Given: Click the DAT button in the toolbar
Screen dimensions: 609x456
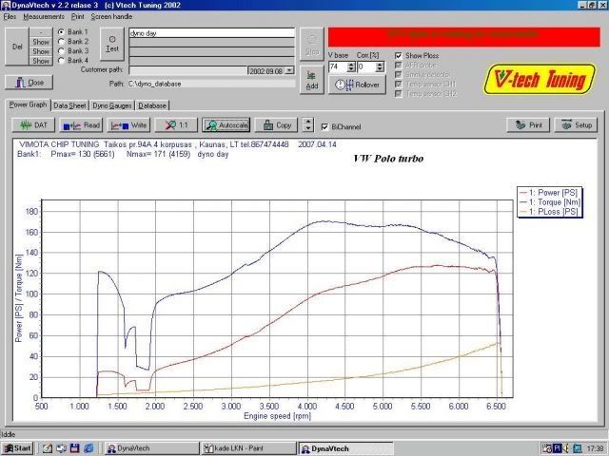Looking at the screenshot, I should [32, 124].
